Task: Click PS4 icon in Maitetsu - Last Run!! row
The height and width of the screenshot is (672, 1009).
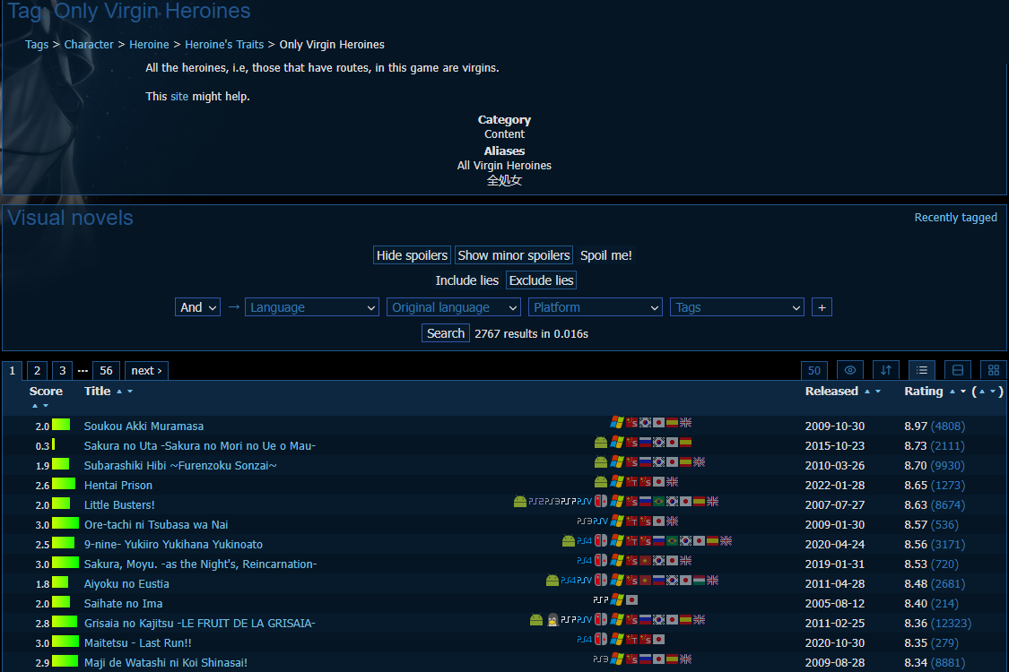Action: tap(584, 639)
